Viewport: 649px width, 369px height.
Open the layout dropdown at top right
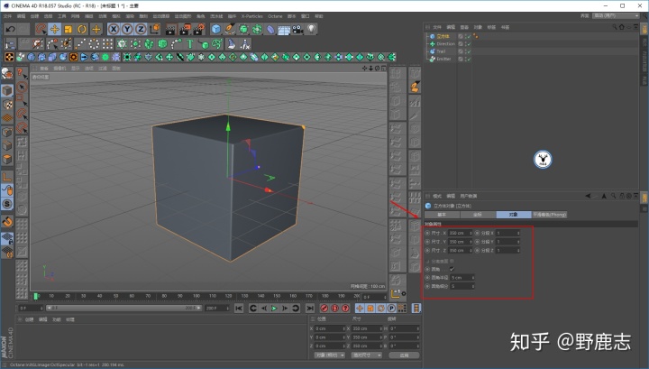(x=616, y=15)
